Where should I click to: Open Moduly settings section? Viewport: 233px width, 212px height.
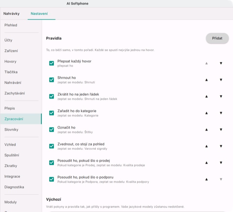pos(21,202)
